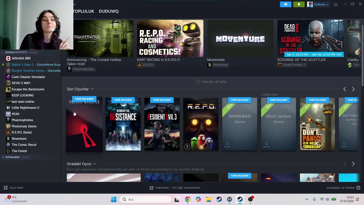Open the weather widget showing 9°C

point(16,199)
